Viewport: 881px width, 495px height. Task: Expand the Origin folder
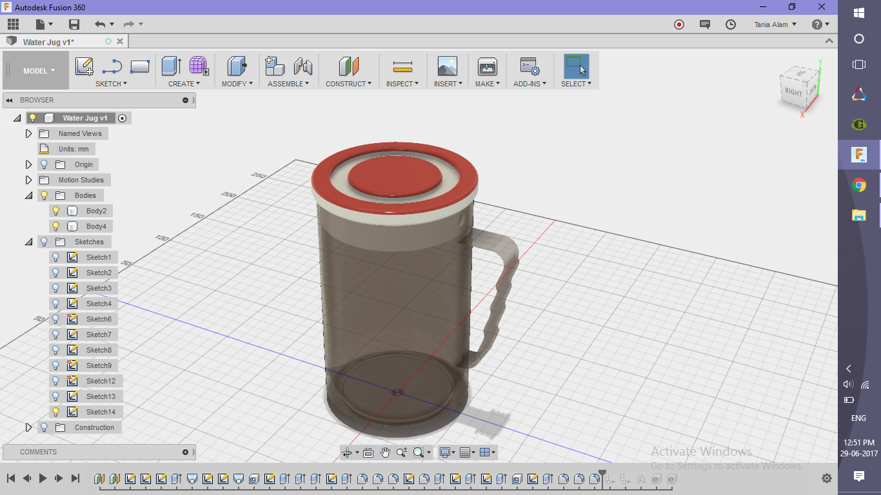(28, 164)
